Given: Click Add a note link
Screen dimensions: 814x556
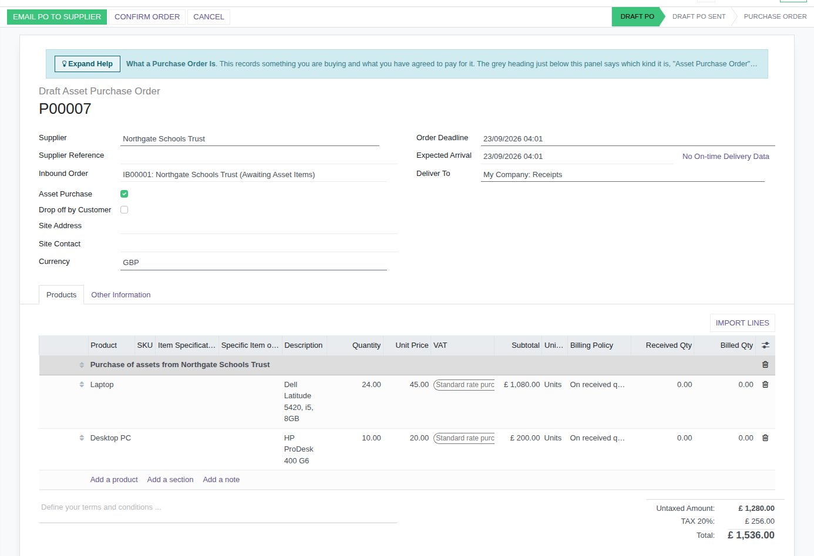Looking at the screenshot, I should click(x=221, y=480).
